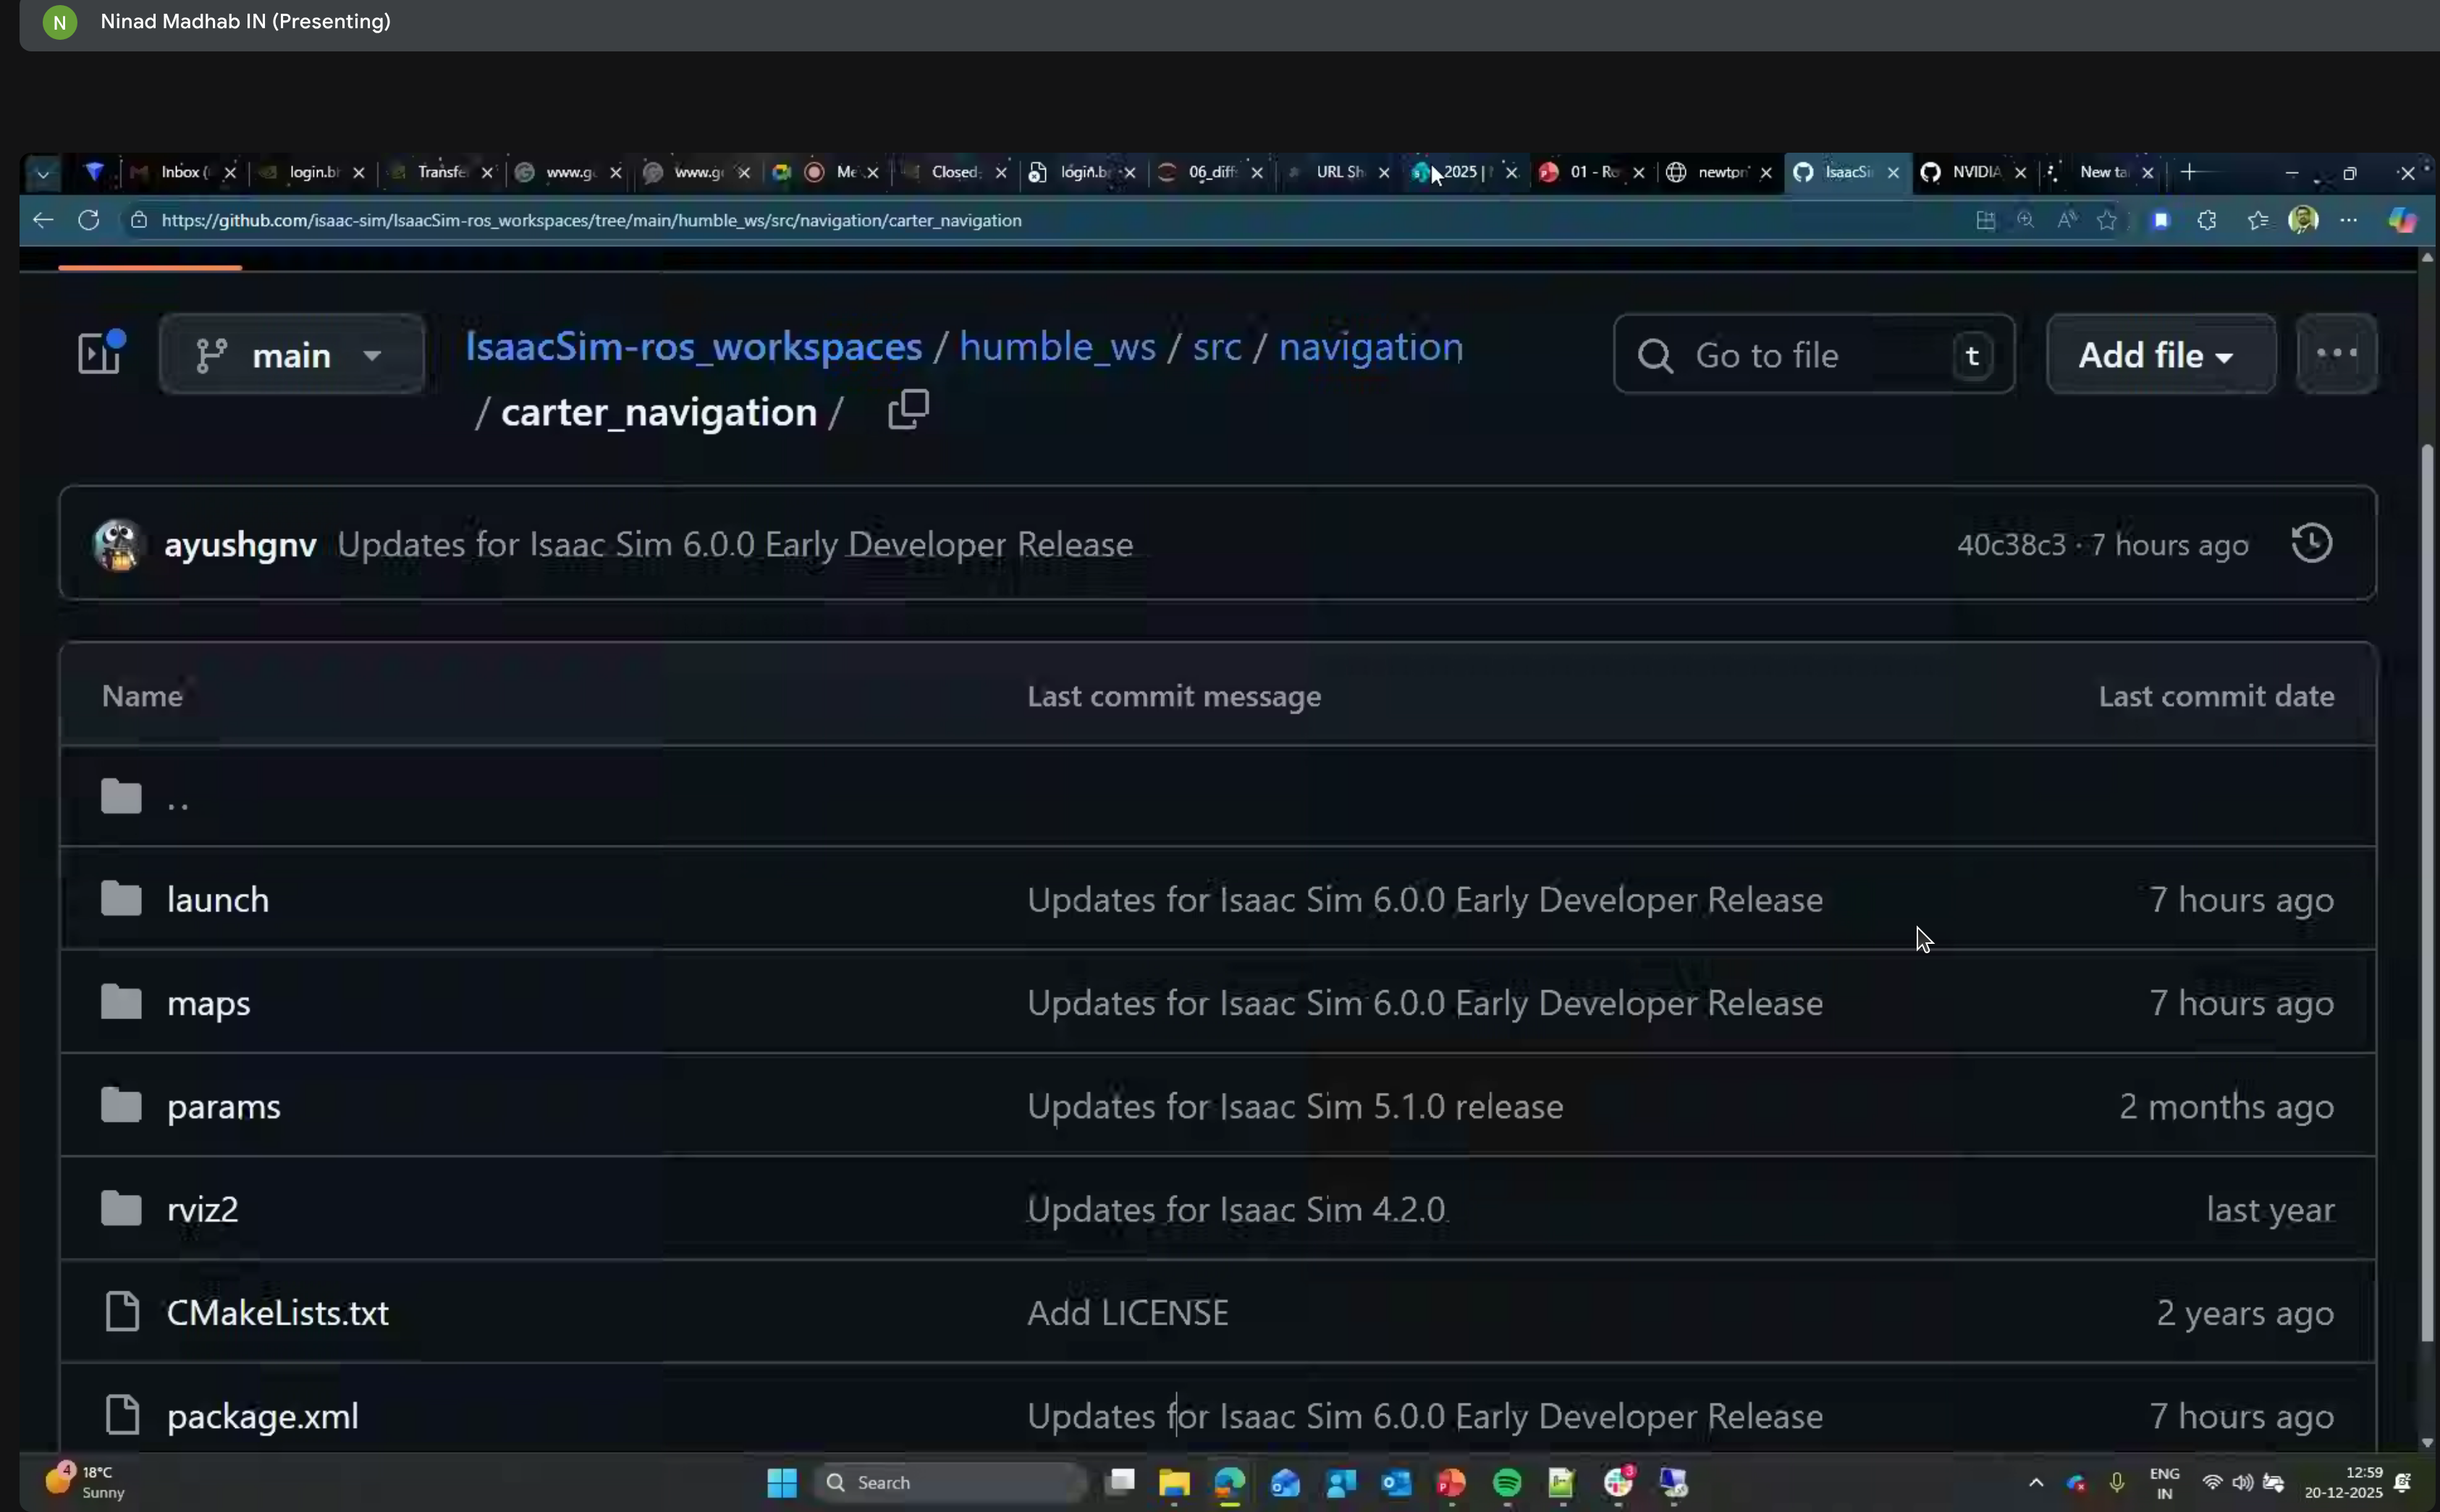Screen dimensions: 2440x1512
Task: Open the Settings and more menu
Action: click(x=2349, y=221)
